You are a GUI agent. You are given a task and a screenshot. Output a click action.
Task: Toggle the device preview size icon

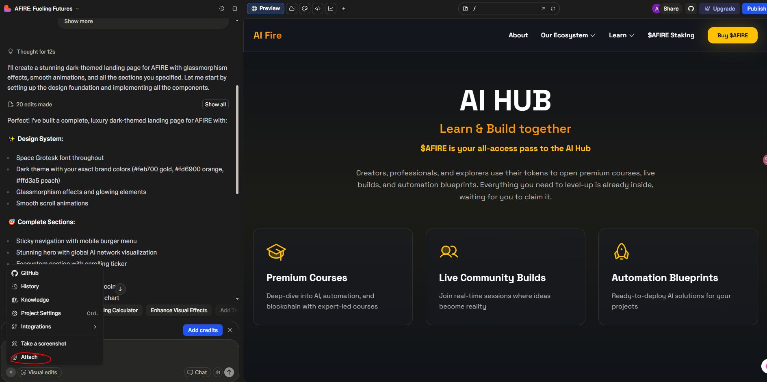click(x=465, y=9)
